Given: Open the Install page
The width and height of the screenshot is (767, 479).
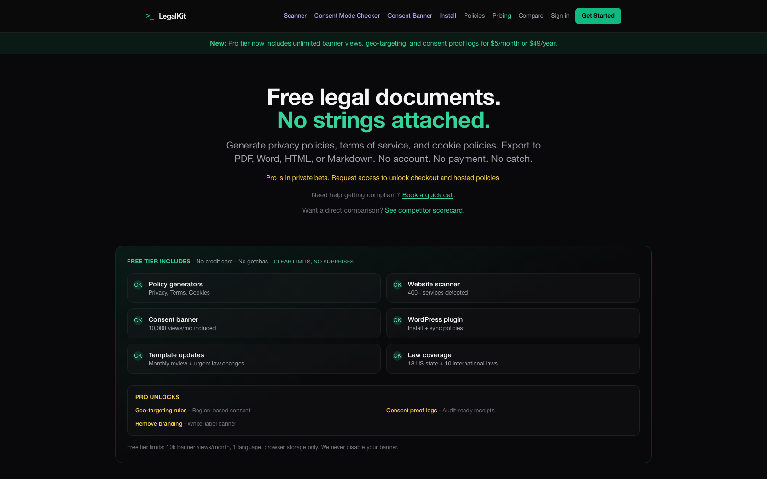Looking at the screenshot, I should pos(448,15).
